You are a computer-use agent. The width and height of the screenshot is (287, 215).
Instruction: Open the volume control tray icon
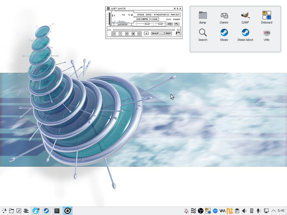click(244, 211)
